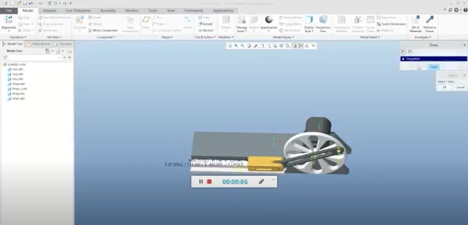This screenshot has height=225, width=468.
Task: Open the Manage Views dropdown
Action: pos(241,24)
